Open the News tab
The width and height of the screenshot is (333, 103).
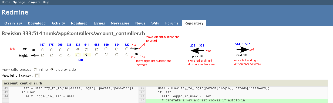tap(140, 23)
